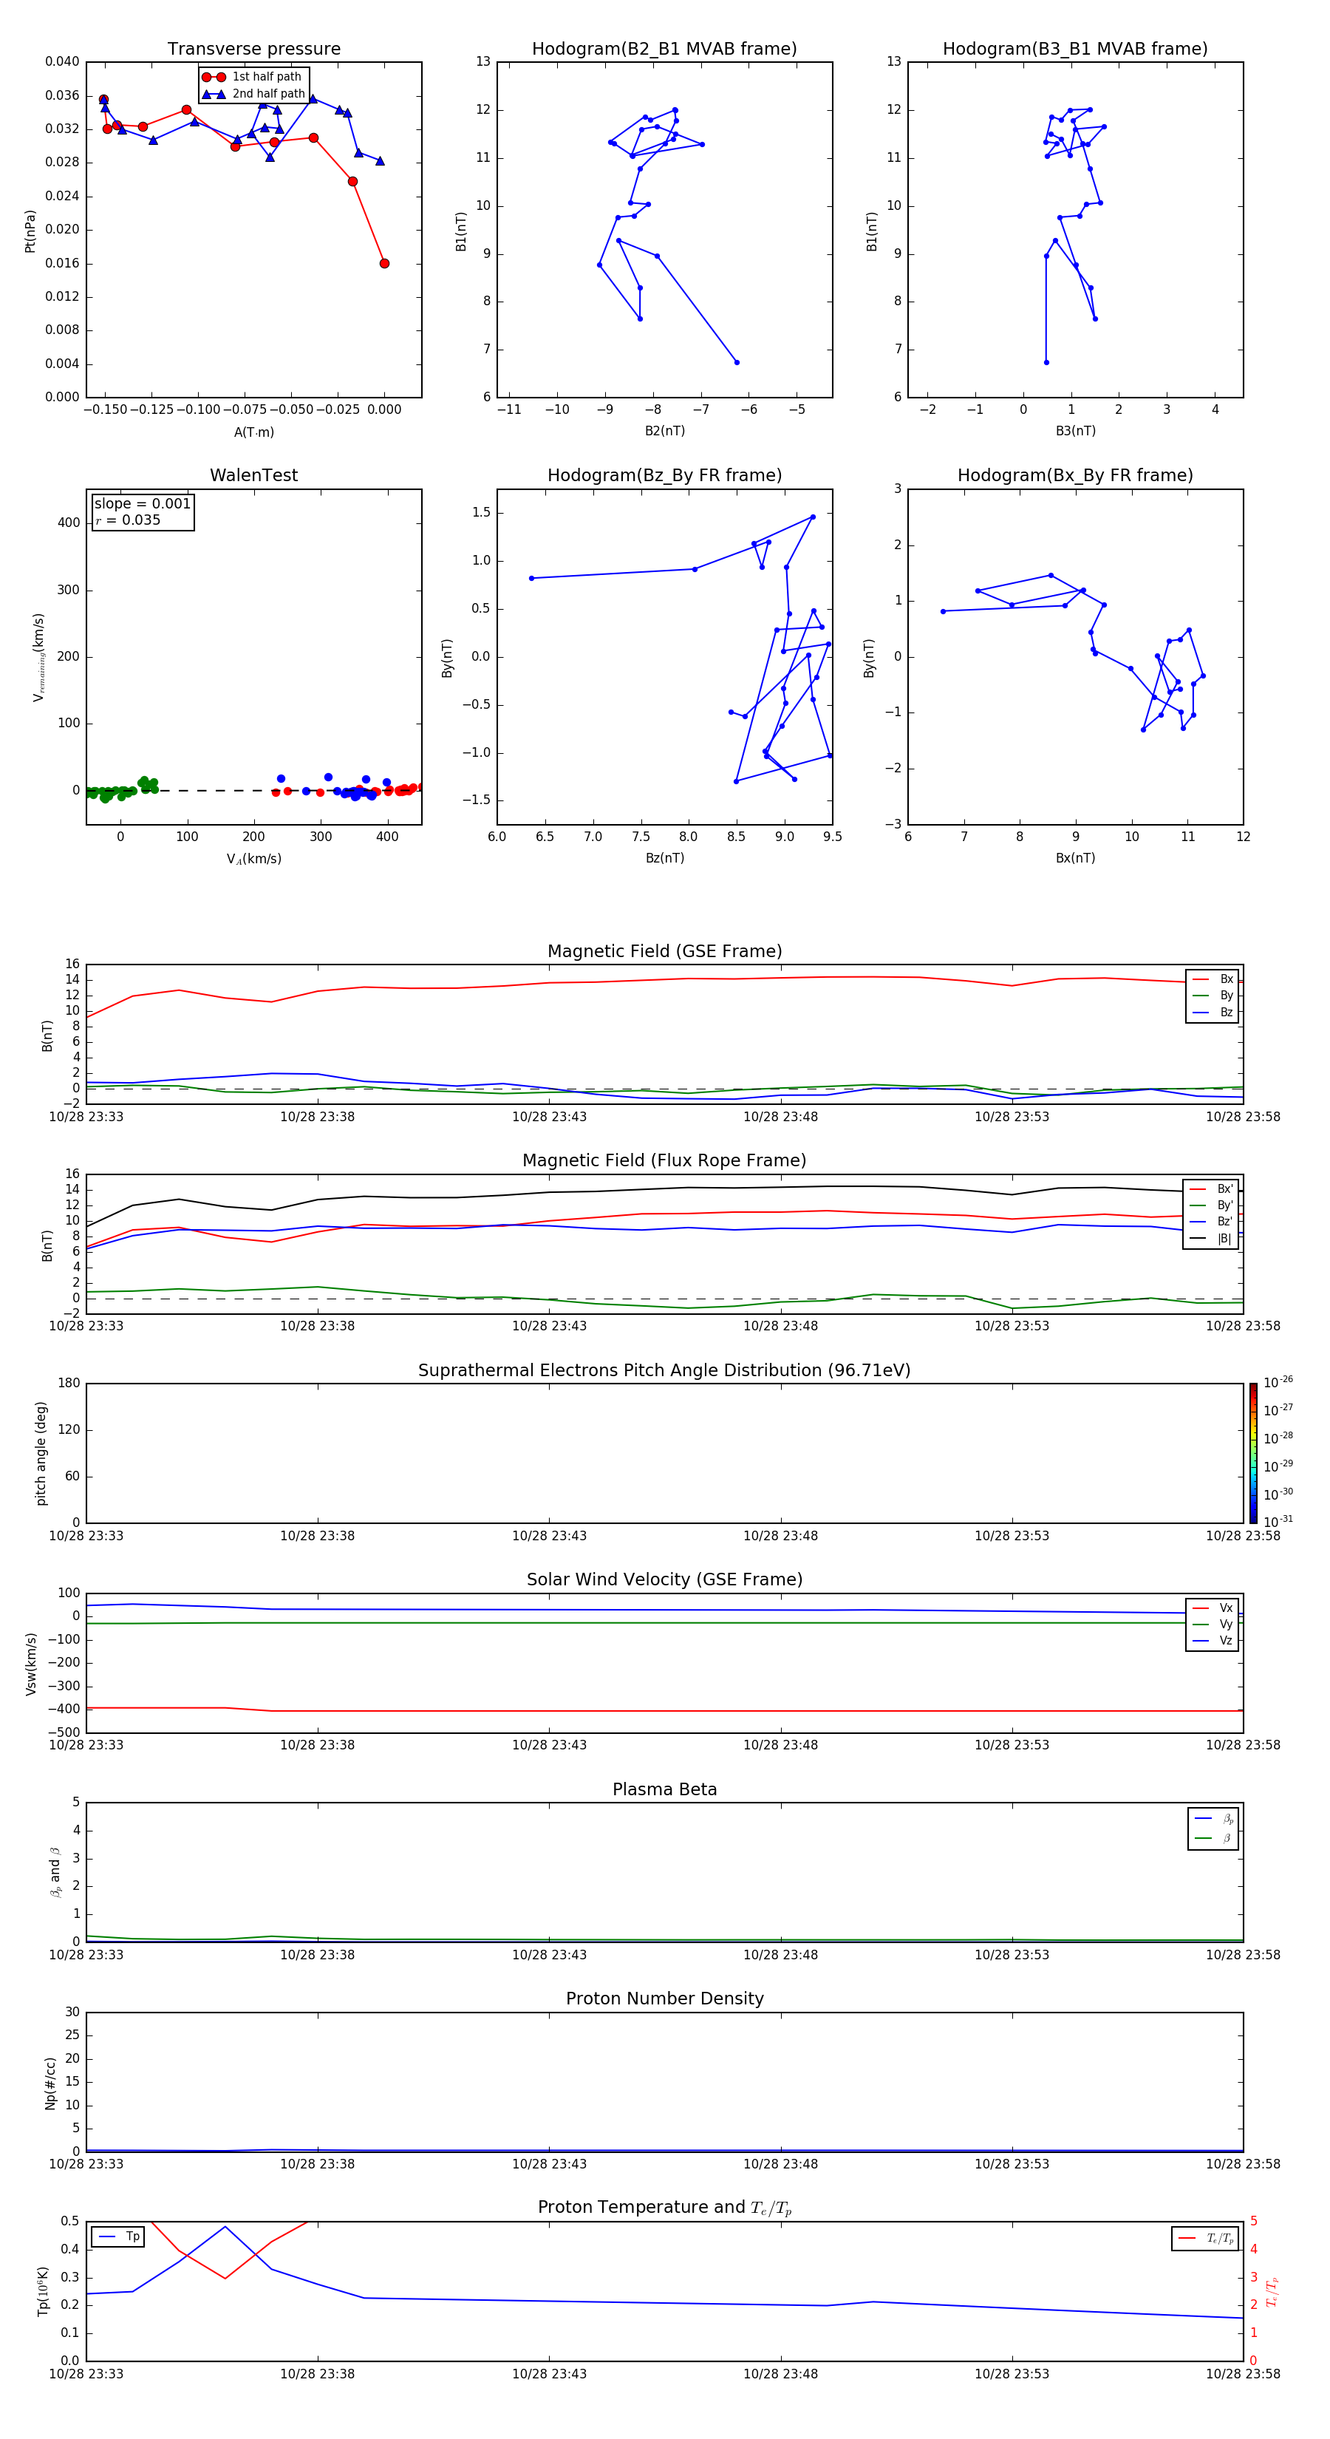
Task: Click the "Hodogram(Bz_By FR frame)" title
Action: [664, 475]
